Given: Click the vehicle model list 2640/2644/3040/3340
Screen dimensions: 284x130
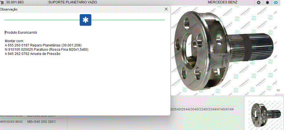Looking at the screenshot, I should tap(202, 109).
